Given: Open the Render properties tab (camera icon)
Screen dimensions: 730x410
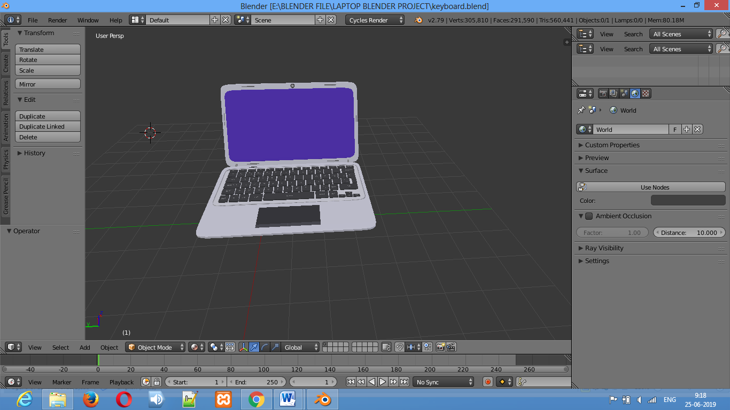Looking at the screenshot, I should [x=604, y=93].
